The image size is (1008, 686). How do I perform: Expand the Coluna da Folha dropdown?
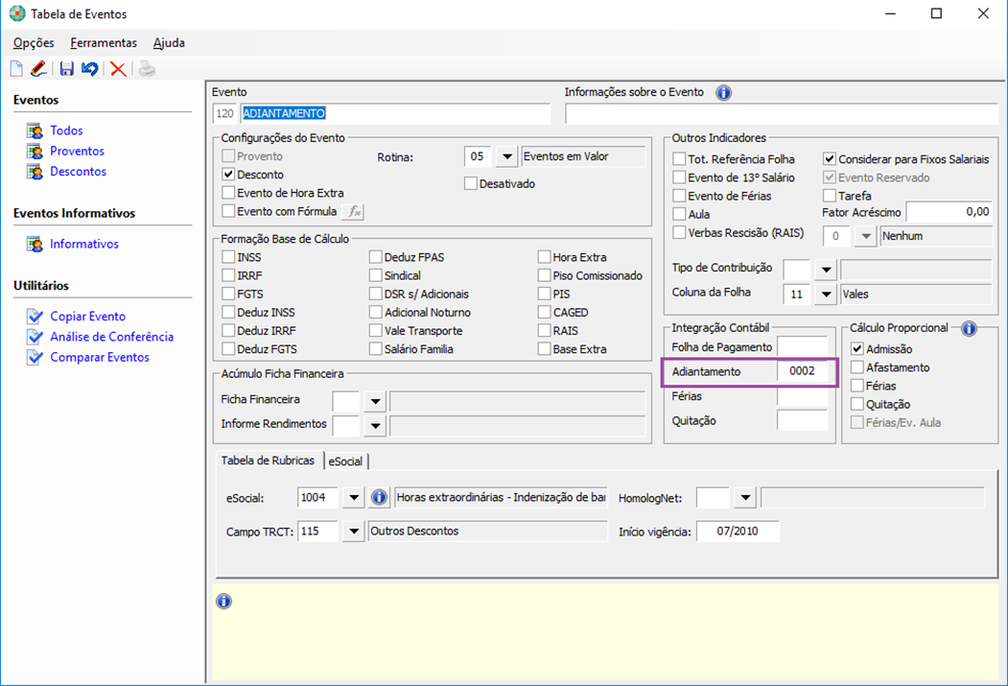[826, 295]
